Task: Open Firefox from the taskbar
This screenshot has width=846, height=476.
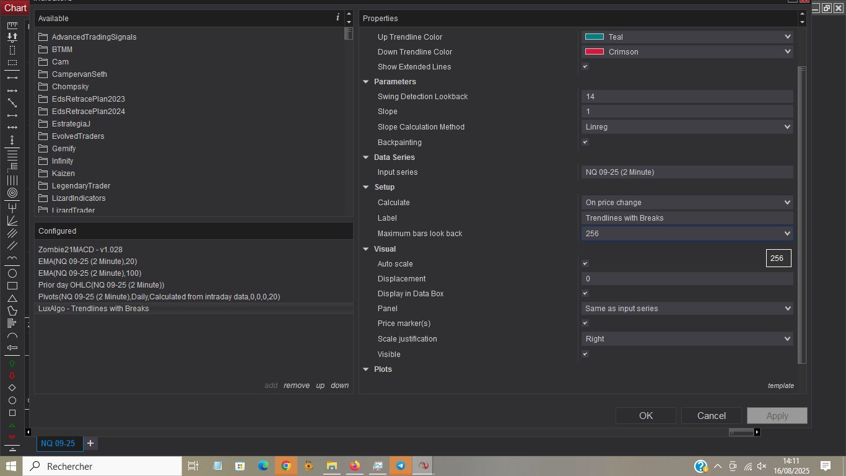Action: (x=354, y=466)
